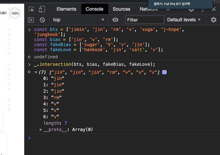Toggle the live expression eye icon

click(x=115, y=20)
